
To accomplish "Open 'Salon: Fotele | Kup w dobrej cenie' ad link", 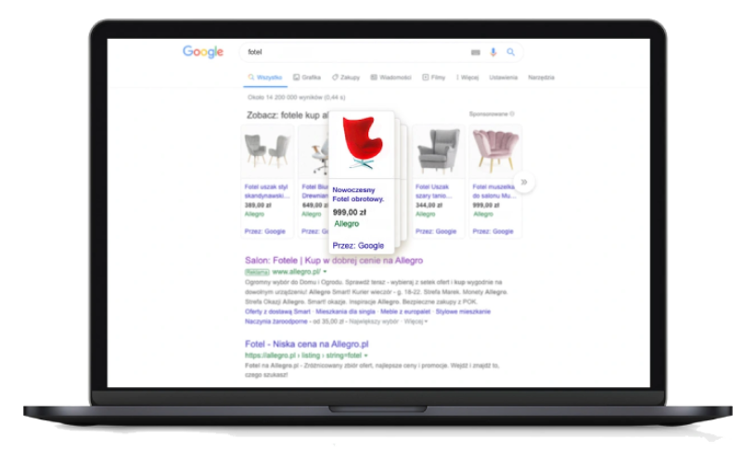I will click(334, 261).
